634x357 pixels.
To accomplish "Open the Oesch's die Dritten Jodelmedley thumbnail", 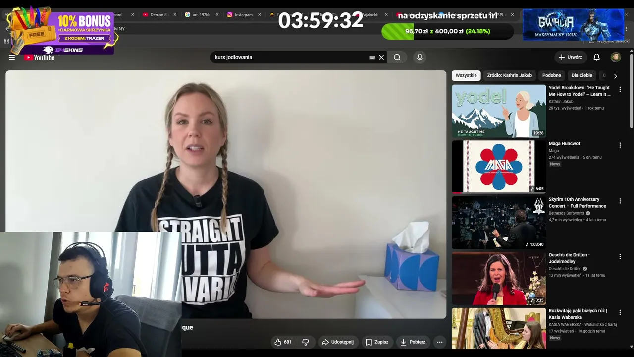I will tap(499, 279).
